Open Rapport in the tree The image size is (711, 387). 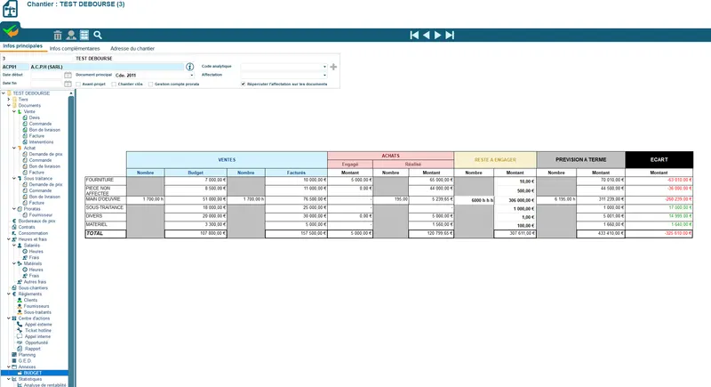[33, 349]
